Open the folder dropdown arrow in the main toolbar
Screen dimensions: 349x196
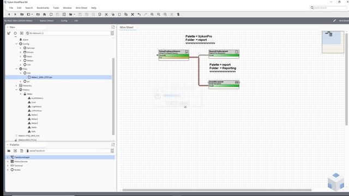[x=74, y=14]
